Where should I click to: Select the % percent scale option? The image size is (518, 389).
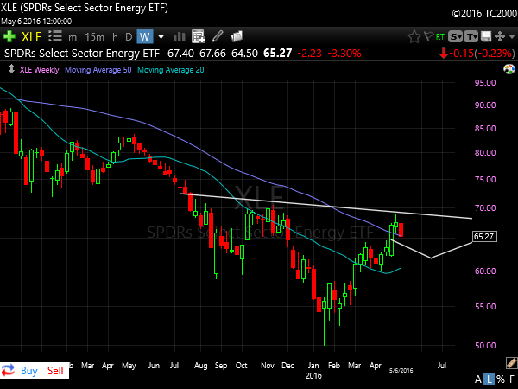(x=501, y=379)
